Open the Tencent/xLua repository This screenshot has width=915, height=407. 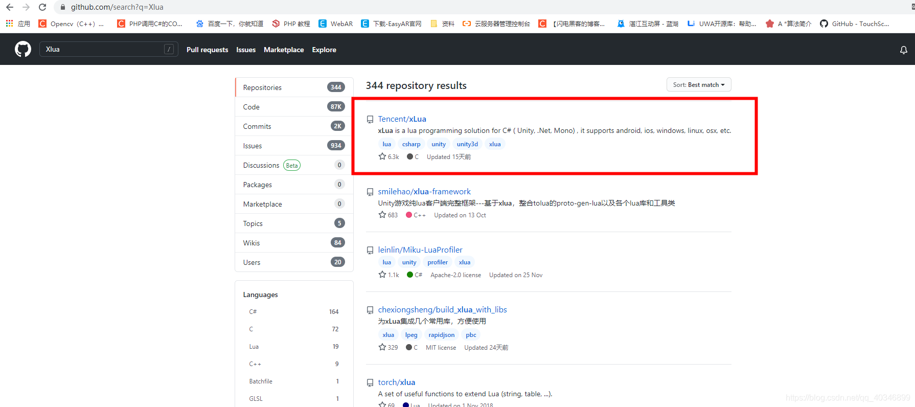[402, 119]
